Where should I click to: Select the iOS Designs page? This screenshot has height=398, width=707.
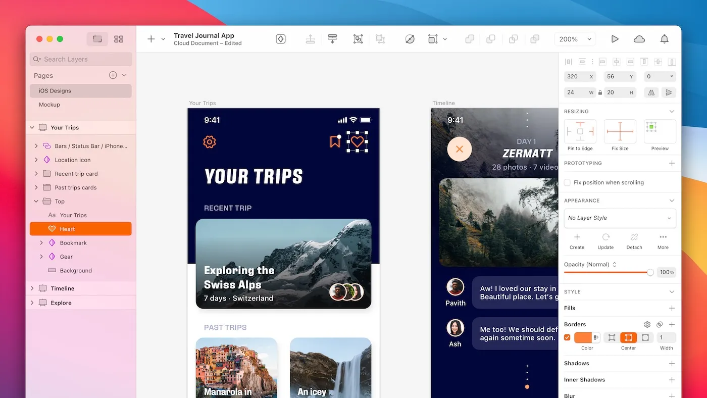click(x=55, y=91)
